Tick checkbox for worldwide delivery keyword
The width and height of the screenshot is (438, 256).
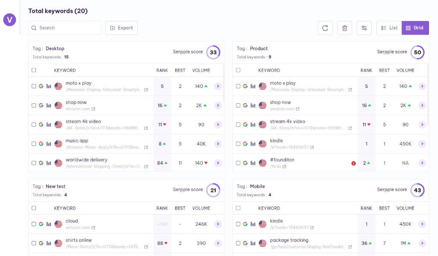coord(34,163)
